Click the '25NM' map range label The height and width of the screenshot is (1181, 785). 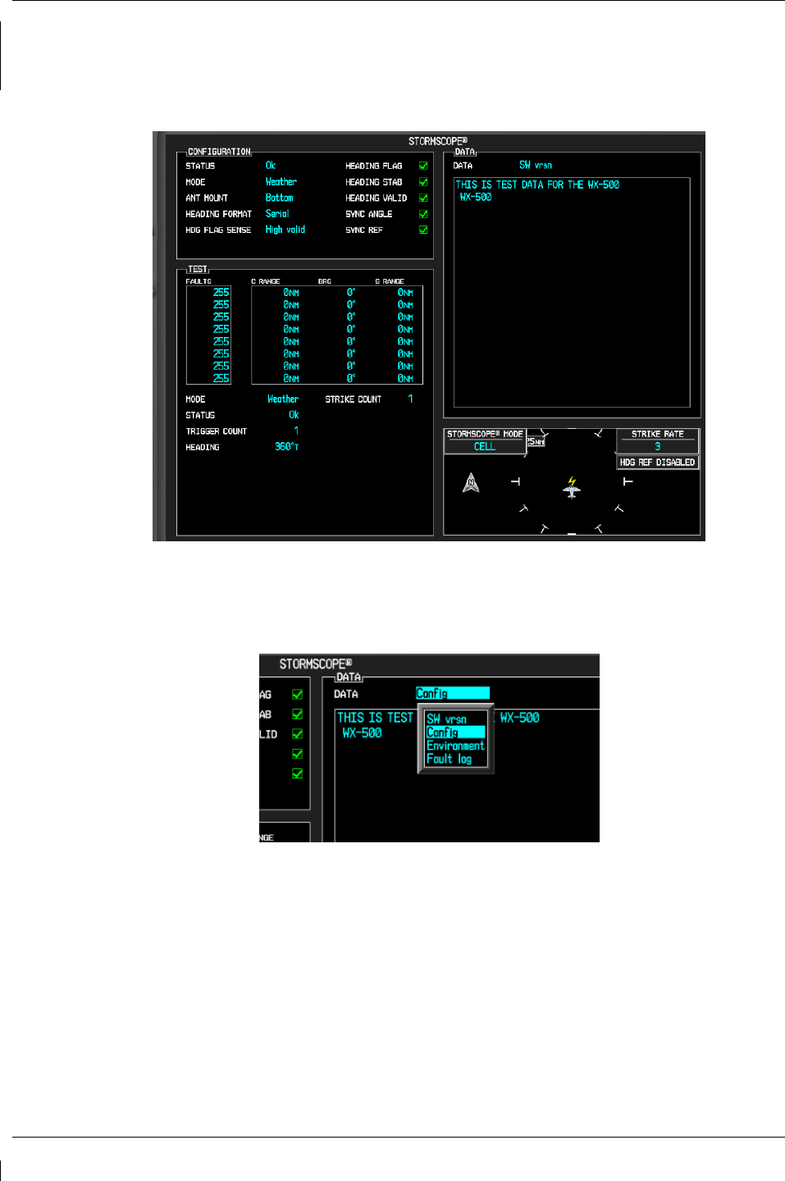click(536, 441)
